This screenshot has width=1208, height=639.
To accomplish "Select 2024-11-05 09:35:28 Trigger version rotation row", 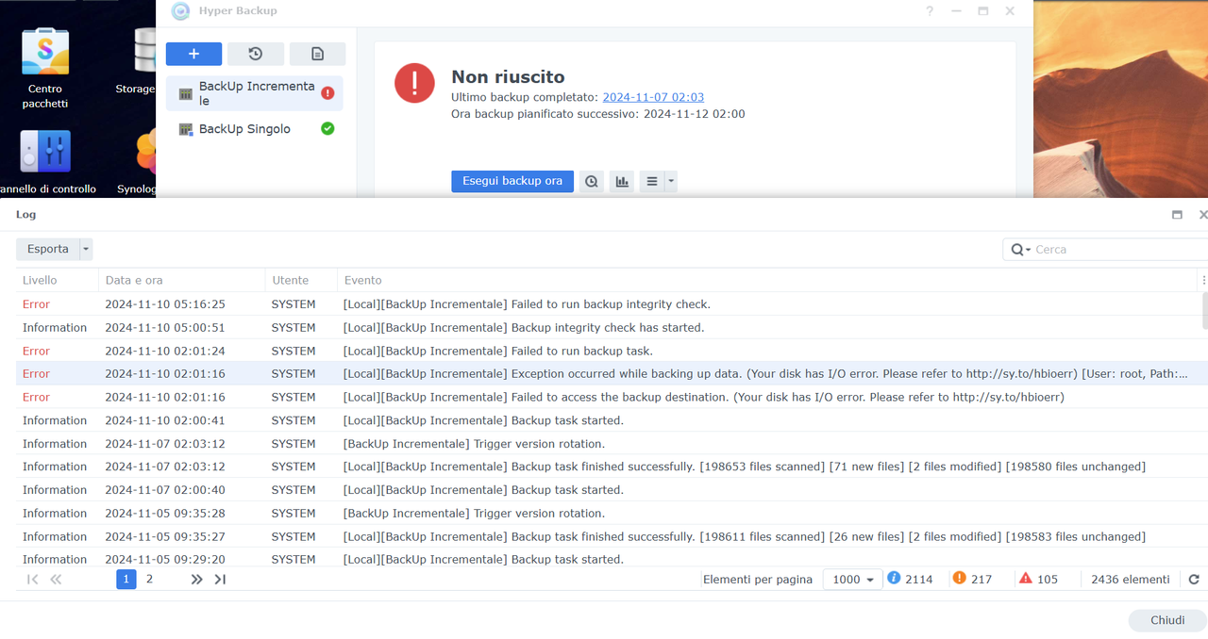I will pos(610,514).
